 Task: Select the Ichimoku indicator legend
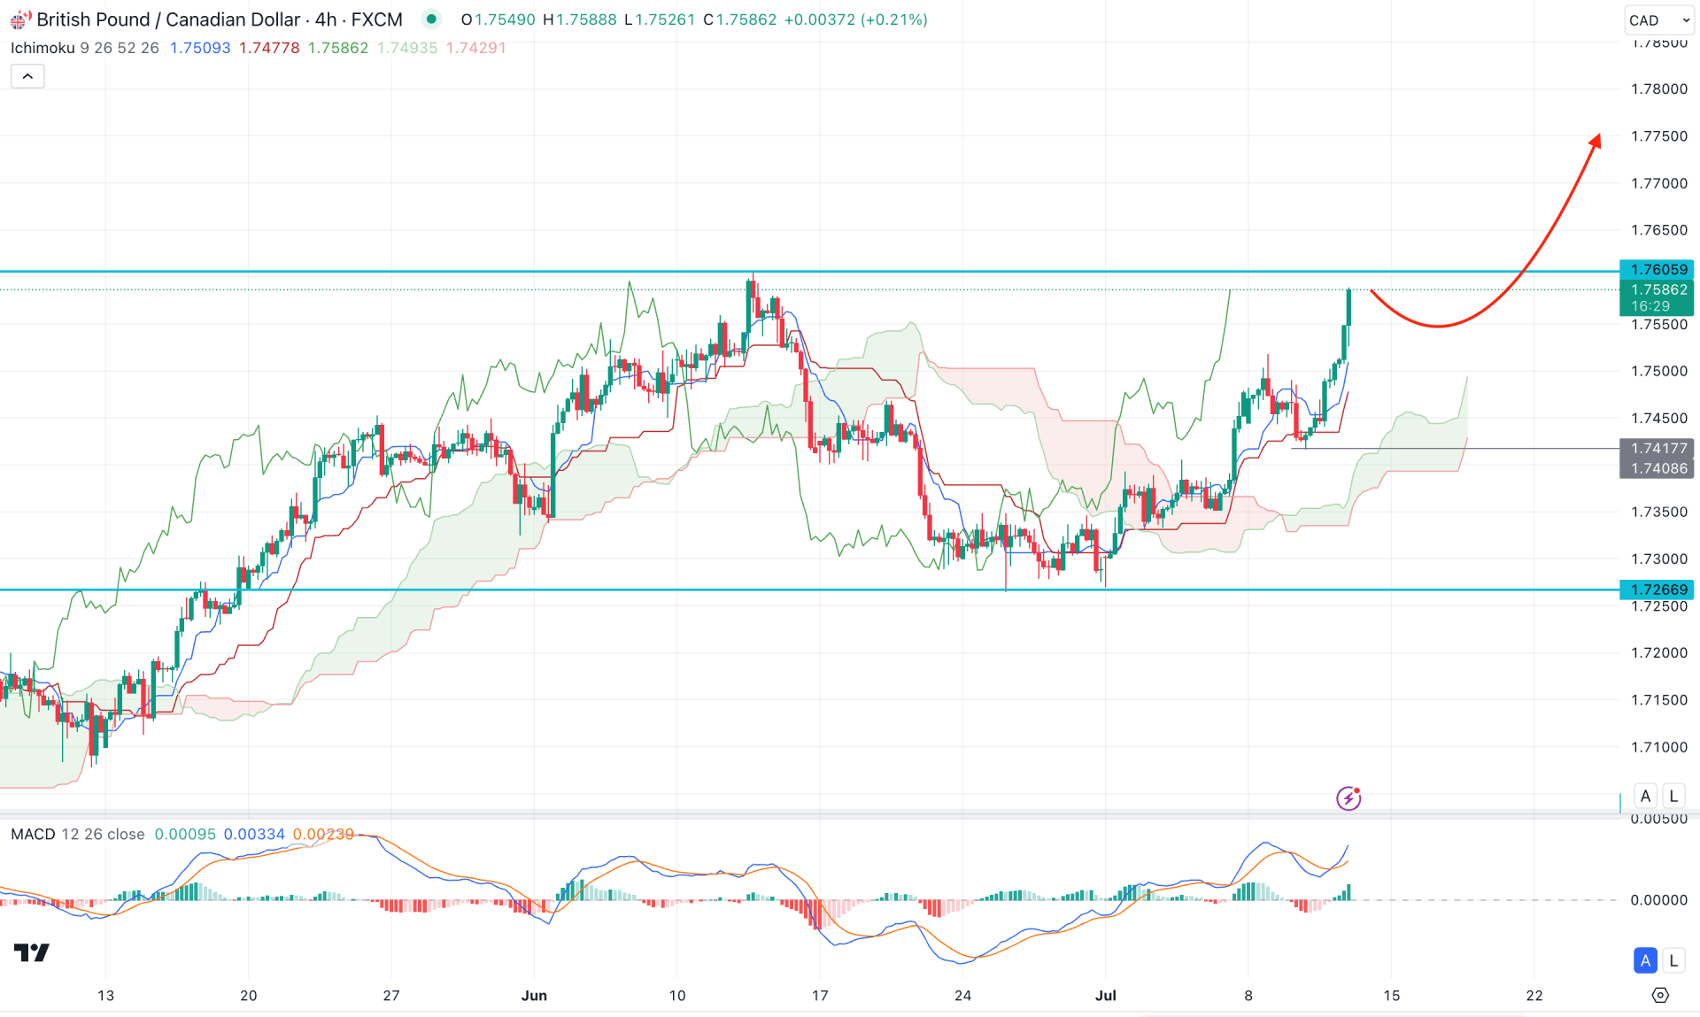click(85, 48)
